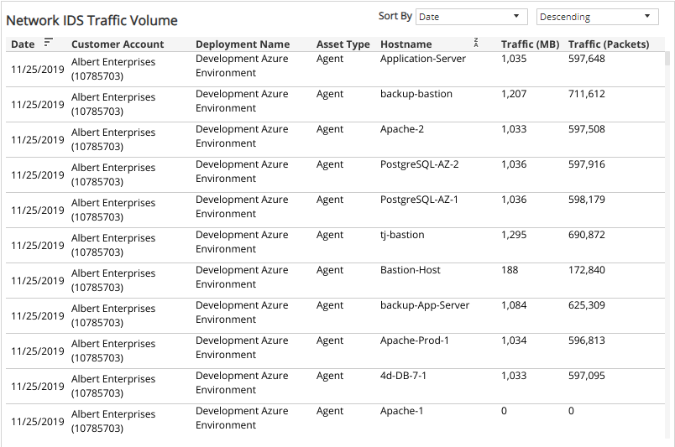Select the Bastion-Host hostname cell

[x=411, y=270]
